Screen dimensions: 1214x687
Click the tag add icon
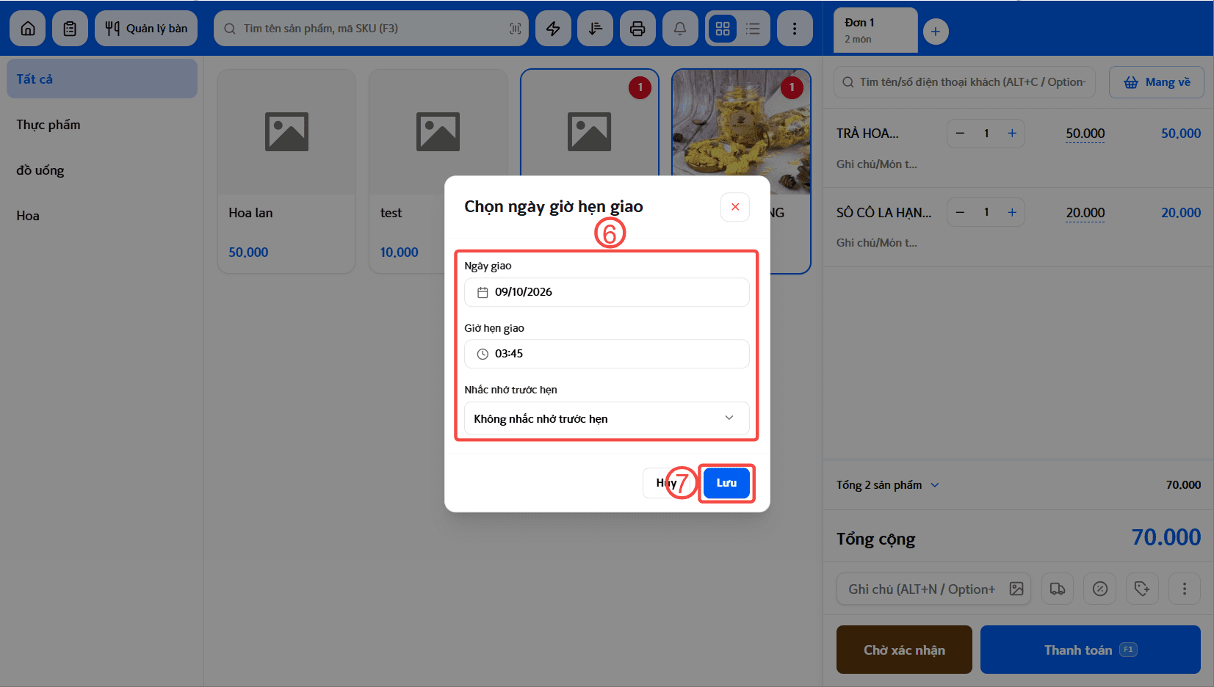point(1142,589)
